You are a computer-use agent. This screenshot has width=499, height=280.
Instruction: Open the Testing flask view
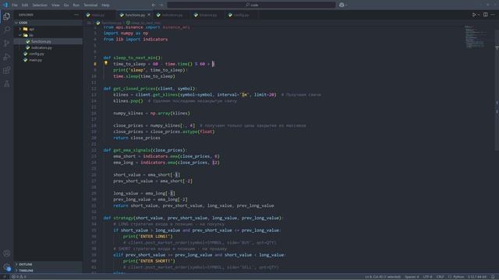pos(7,84)
